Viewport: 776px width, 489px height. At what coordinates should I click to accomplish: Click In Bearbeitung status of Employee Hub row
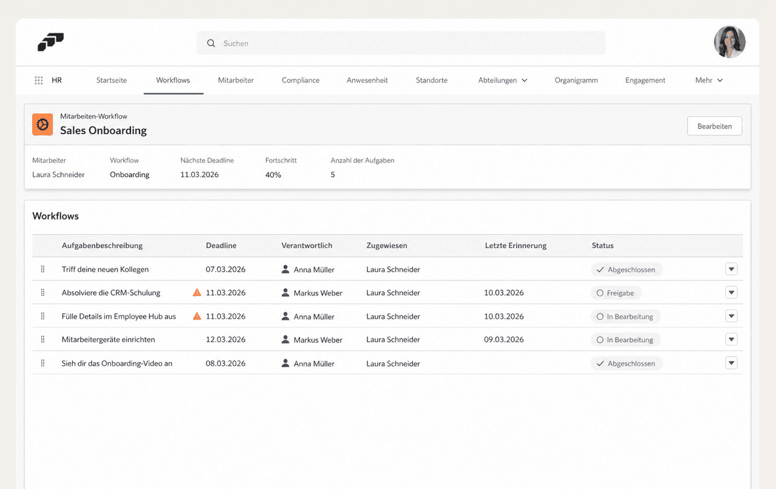[x=626, y=317]
